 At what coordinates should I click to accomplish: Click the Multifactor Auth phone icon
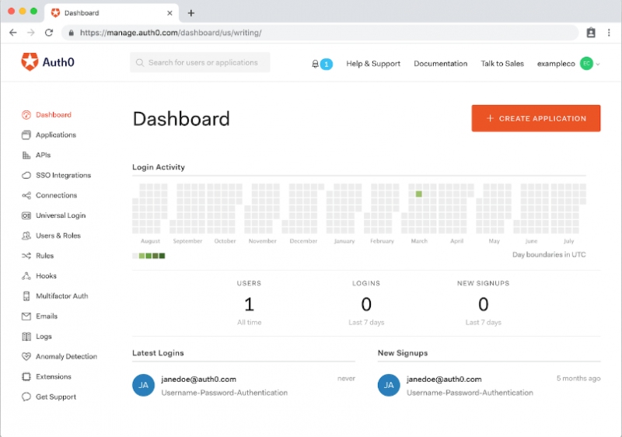tap(26, 296)
